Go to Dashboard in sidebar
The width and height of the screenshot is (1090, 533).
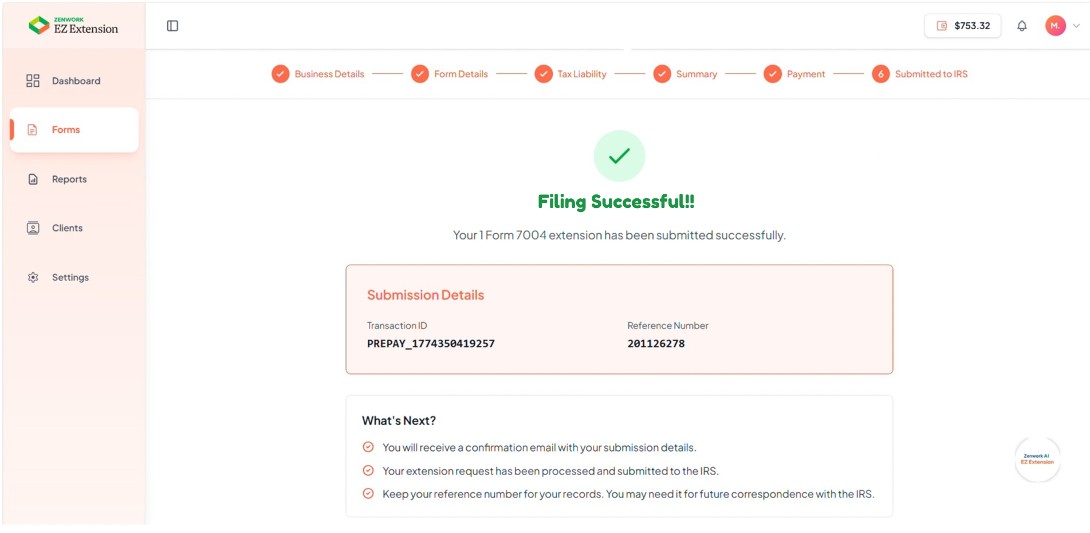tap(76, 81)
